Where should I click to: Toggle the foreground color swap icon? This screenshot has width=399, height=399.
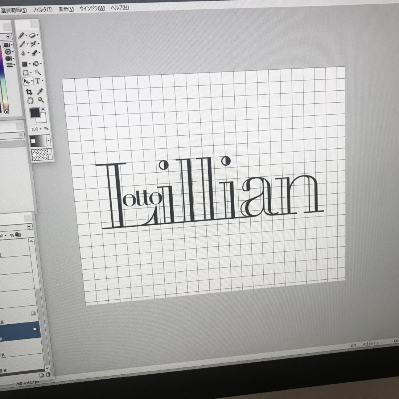point(44,109)
